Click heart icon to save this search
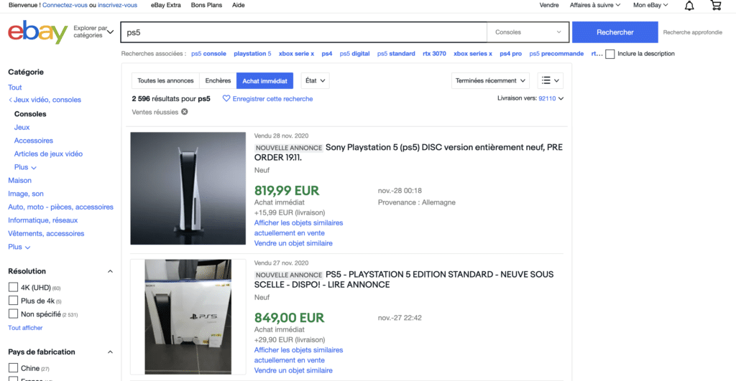This screenshot has width=736, height=381. click(226, 98)
